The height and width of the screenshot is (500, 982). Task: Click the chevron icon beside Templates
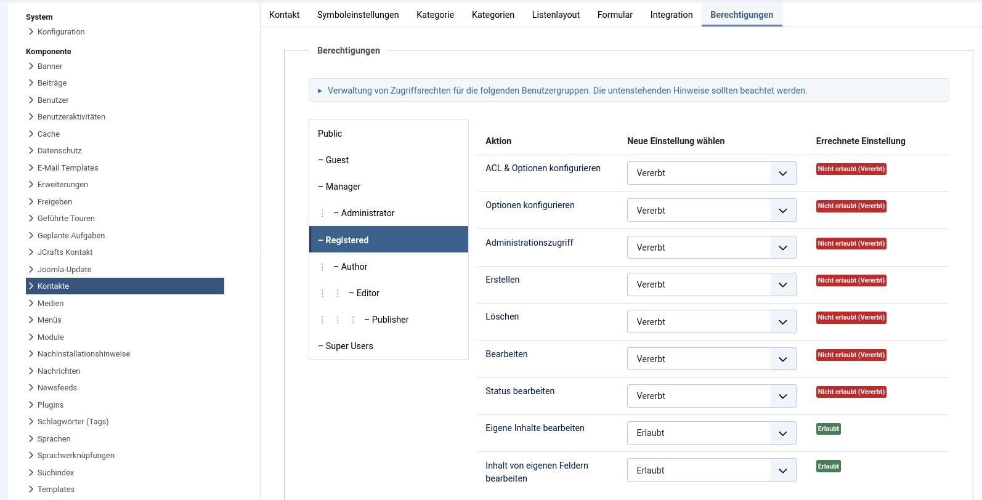31,489
